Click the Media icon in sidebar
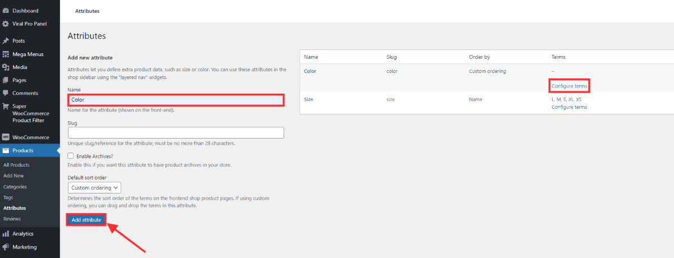This screenshot has width=674, height=258. click(x=6, y=67)
